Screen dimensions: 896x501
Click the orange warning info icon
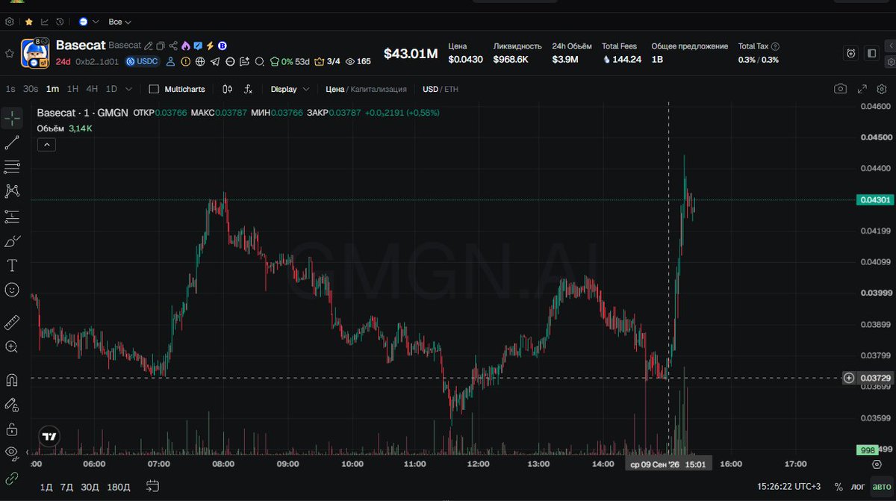(x=185, y=62)
